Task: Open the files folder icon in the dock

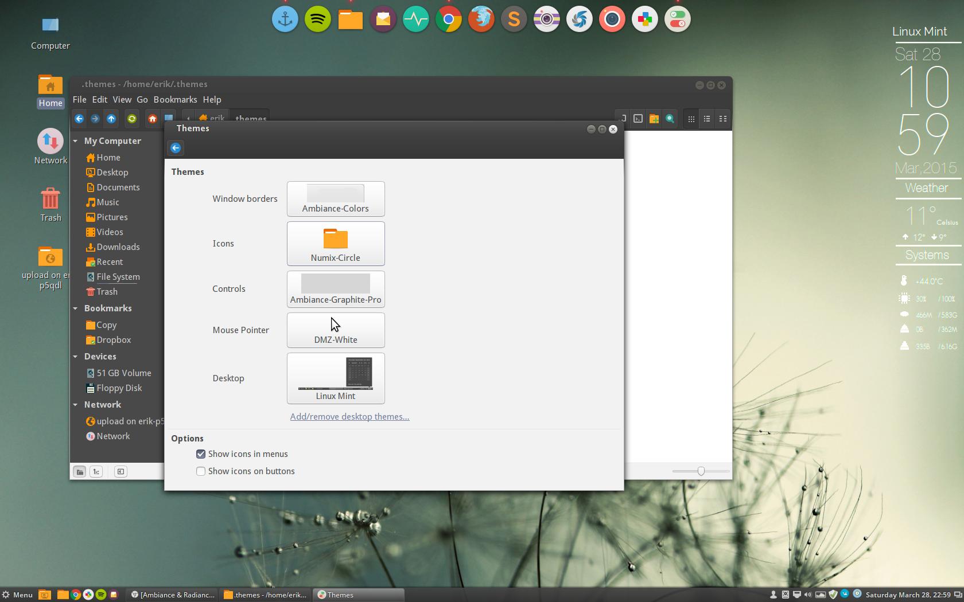Action: (x=351, y=19)
